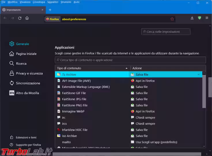Image resolution: width=212 pixels, height=156 pixels.
Task: Focus the Cerca nelle impostazioni search box
Action: click(166, 31)
